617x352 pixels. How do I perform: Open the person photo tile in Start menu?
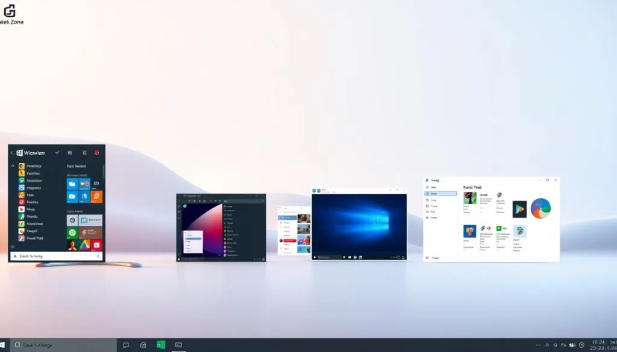click(x=72, y=245)
